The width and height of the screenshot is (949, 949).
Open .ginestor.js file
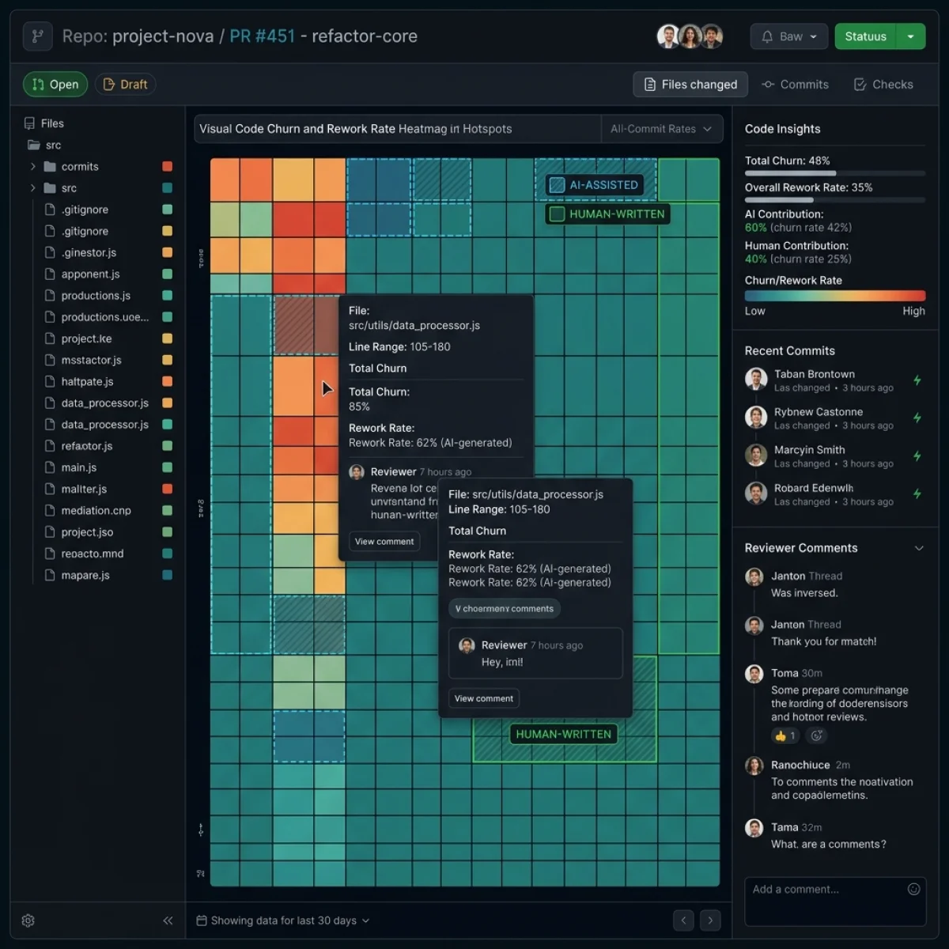coord(89,253)
